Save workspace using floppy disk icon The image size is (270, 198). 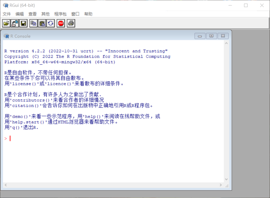coord(23,23)
